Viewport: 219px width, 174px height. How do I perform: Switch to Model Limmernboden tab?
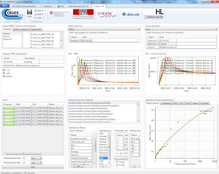click(24, 6)
